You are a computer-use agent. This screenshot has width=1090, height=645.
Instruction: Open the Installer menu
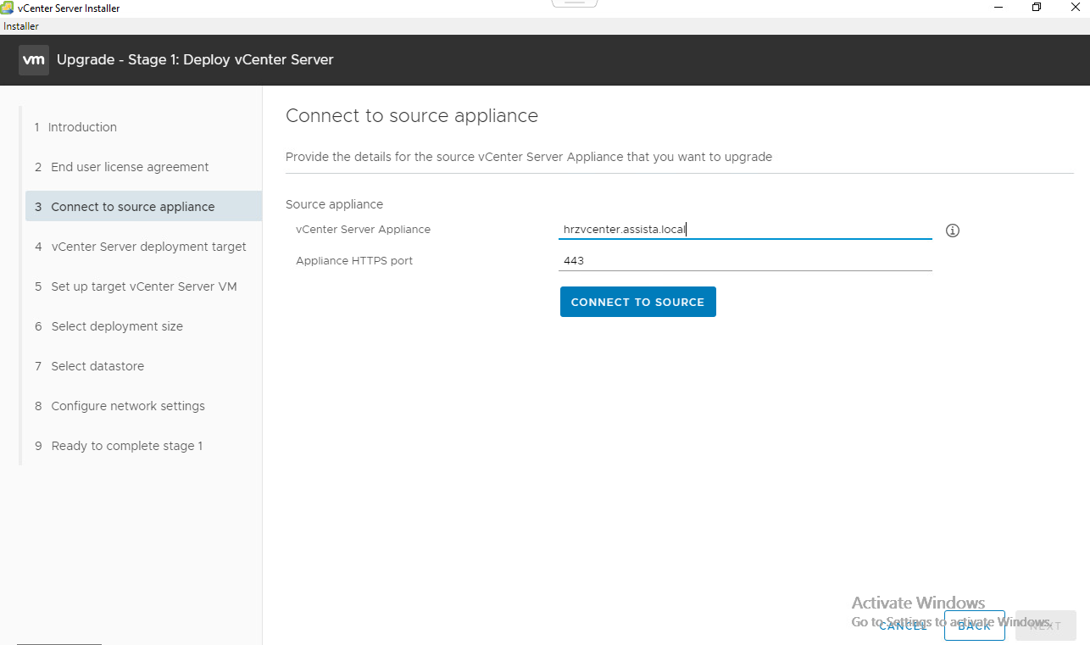pos(21,26)
